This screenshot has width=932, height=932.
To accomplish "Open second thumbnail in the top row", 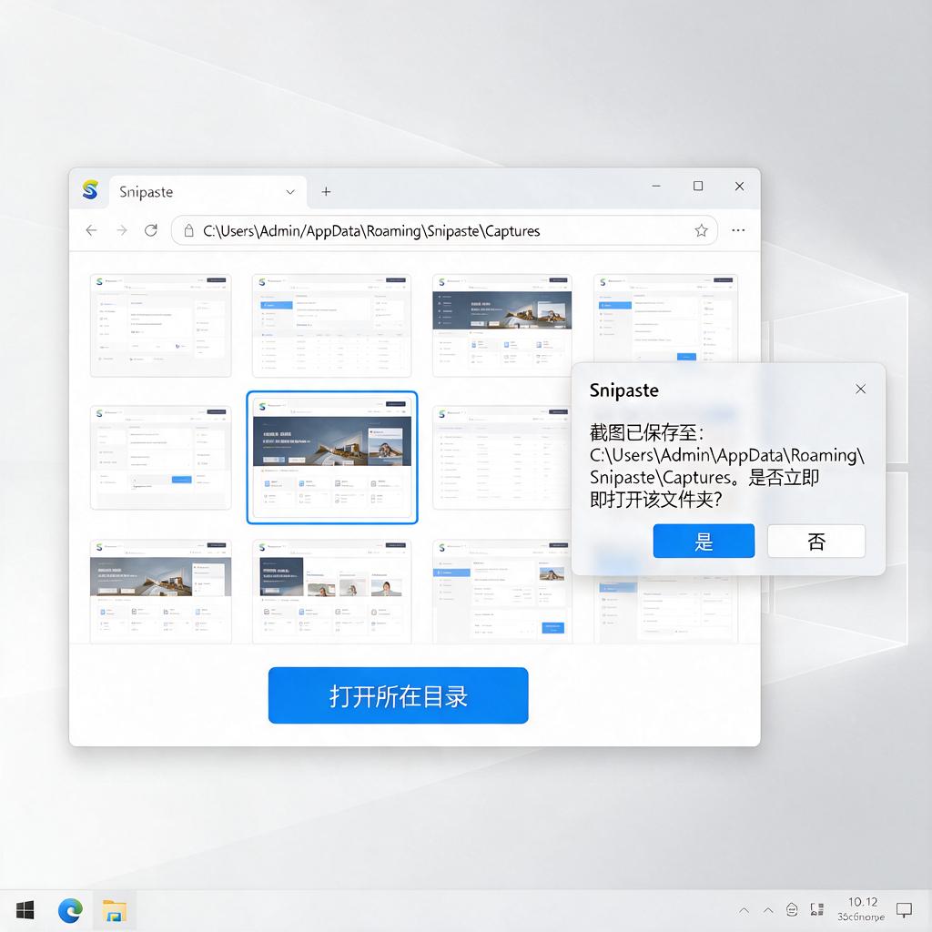I will (x=331, y=325).
